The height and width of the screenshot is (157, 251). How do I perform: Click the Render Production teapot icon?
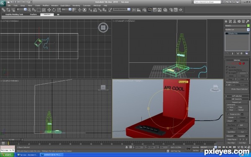point(181,10)
